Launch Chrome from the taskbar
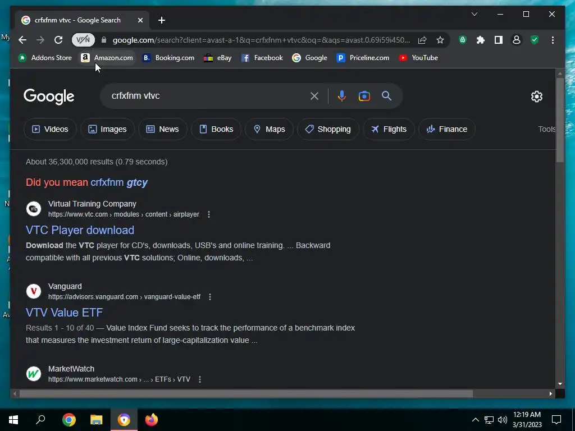Screen dimensions: 575x431 (69, 420)
